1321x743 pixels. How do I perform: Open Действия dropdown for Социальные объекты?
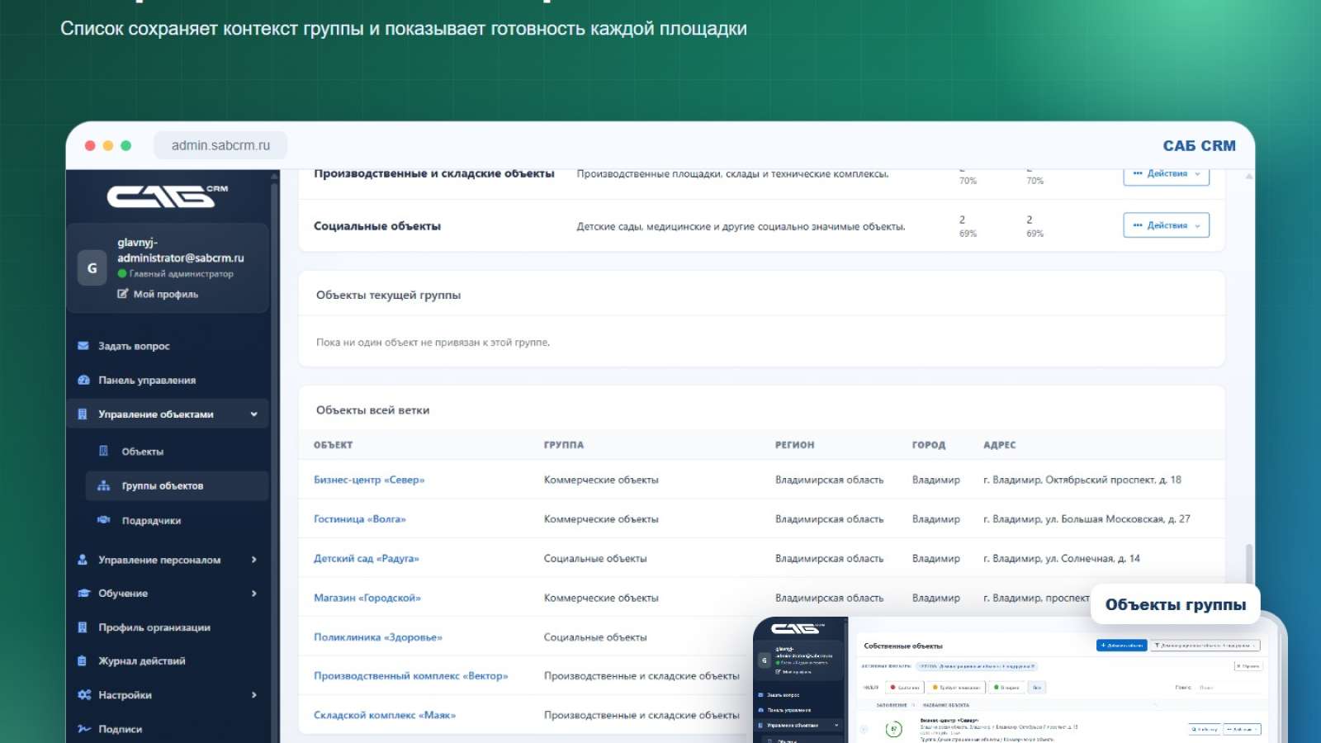coord(1166,225)
